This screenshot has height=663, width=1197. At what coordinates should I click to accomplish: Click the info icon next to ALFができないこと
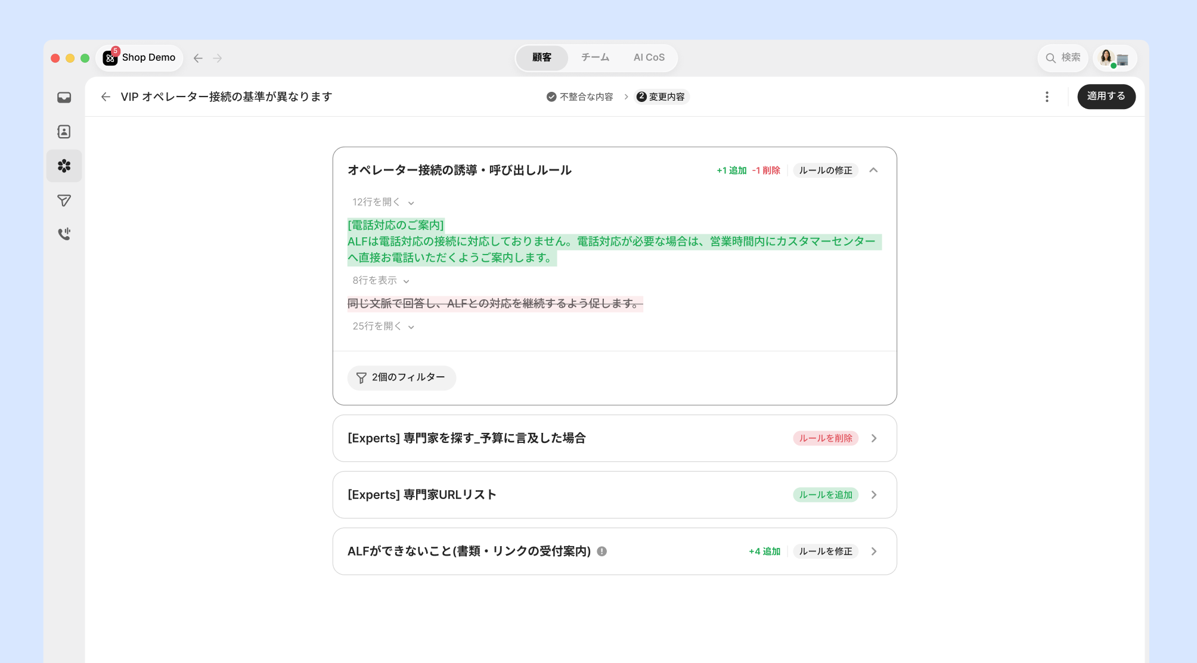tap(602, 552)
